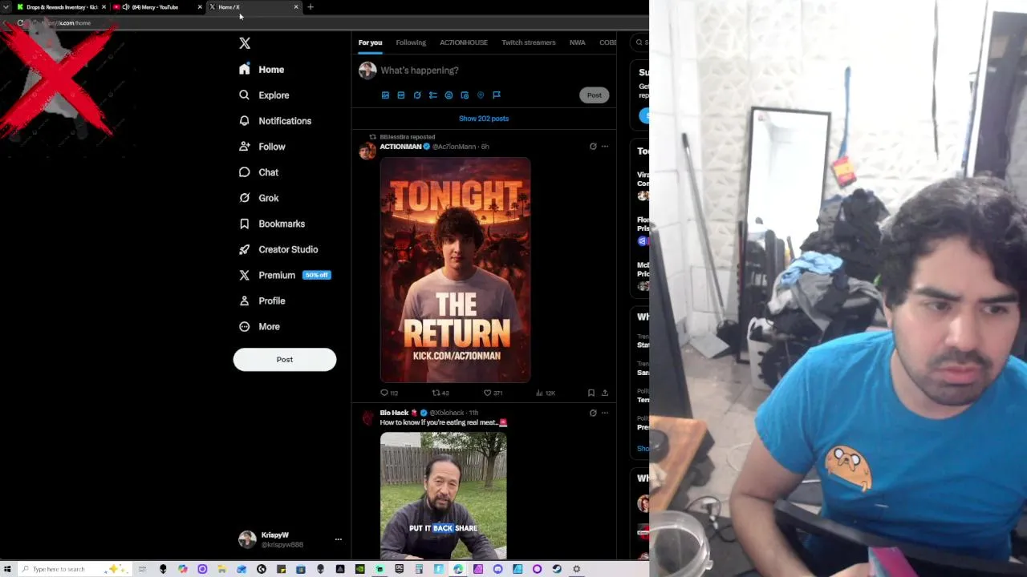Open Chat from the sidebar
The height and width of the screenshot is (577, 1027).
pyautogui.click(x=258, y=172)
